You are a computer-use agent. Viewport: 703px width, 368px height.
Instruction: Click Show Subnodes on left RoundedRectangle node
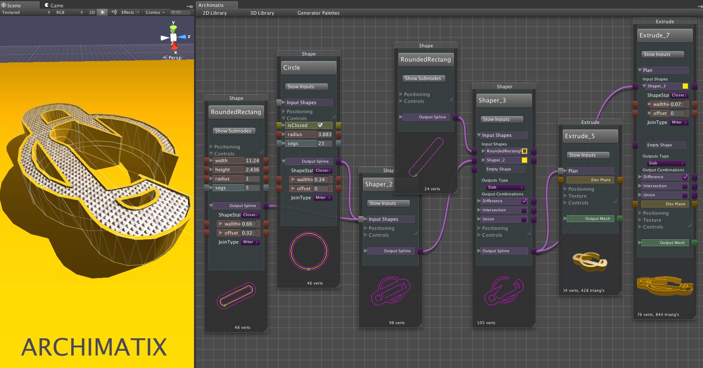coord(234,131)
